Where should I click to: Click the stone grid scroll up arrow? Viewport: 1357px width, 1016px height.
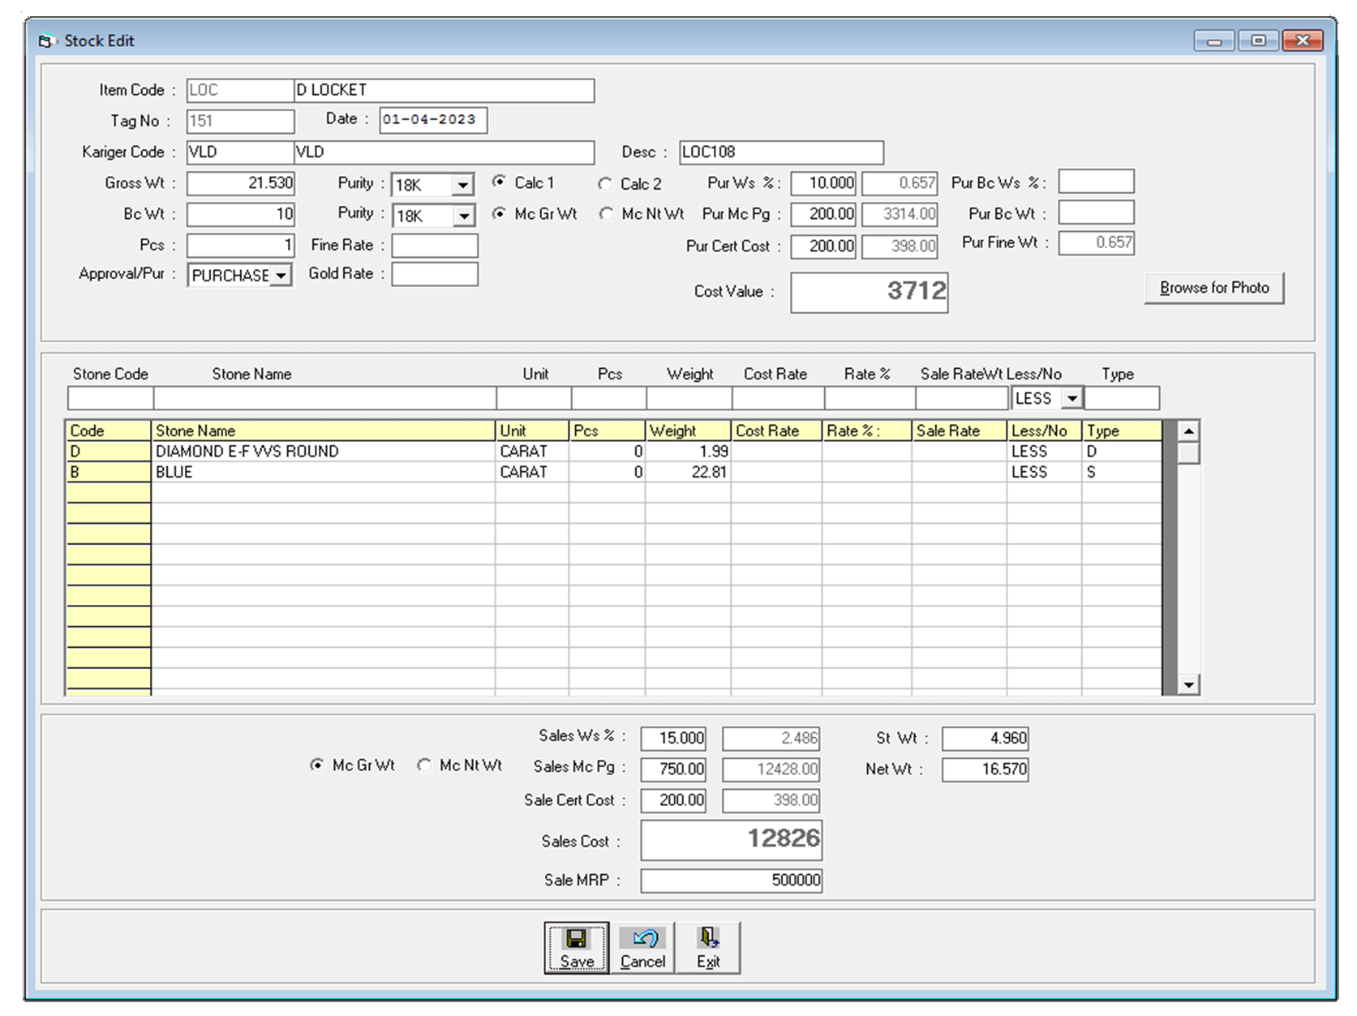point(1188,431)
